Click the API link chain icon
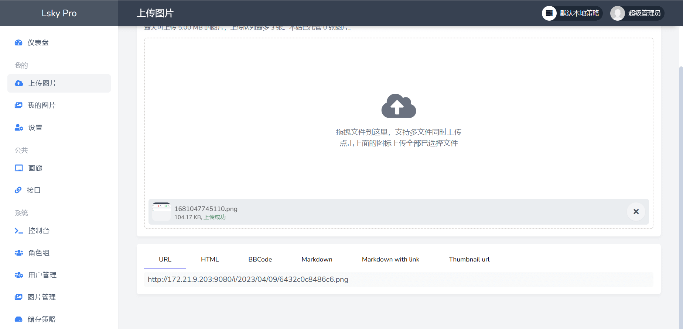 pyautogui.click(x=18, y=190)
